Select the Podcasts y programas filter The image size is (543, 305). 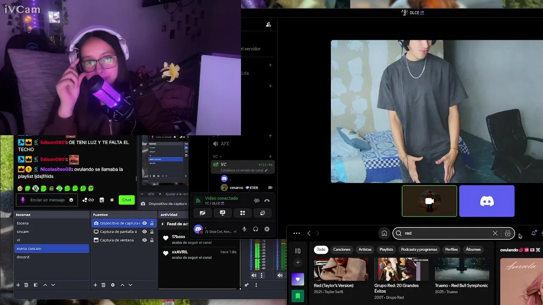[x=419, y=250]
